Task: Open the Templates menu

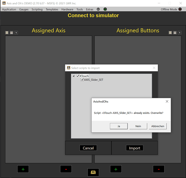Action: click(x=52, y=9)
